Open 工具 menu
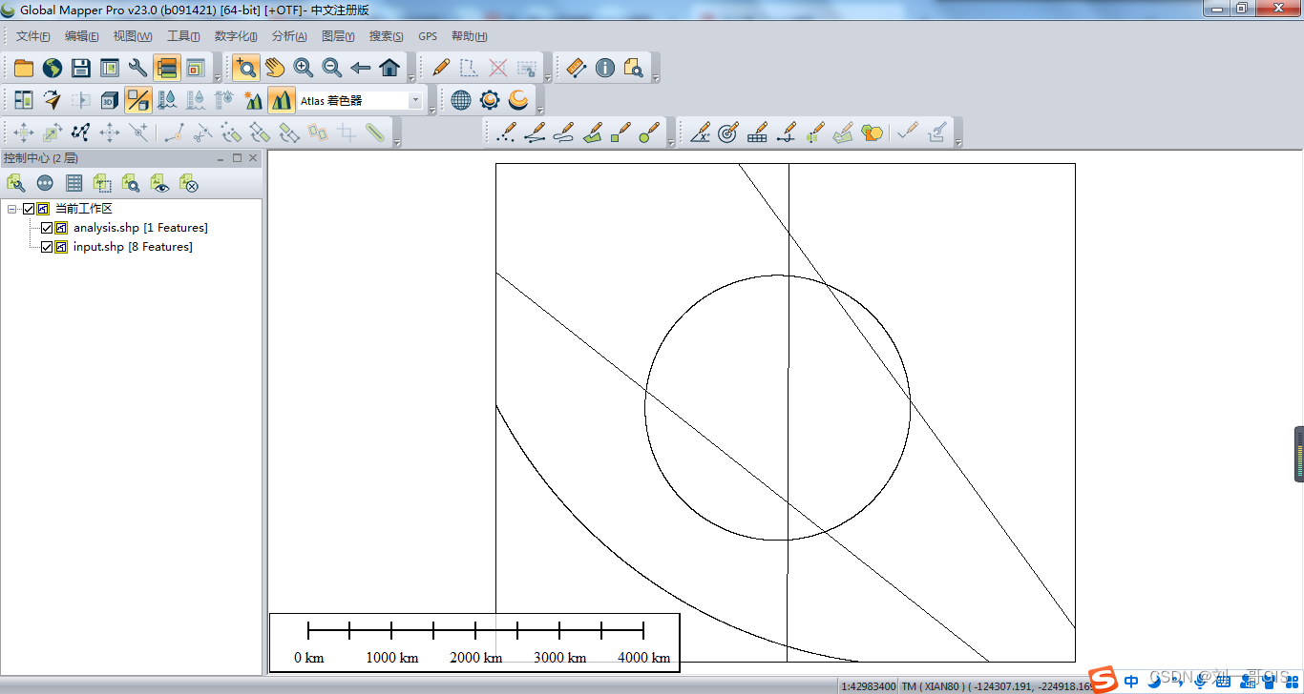This screenshot has width=1304, height=694. (183, 36)
